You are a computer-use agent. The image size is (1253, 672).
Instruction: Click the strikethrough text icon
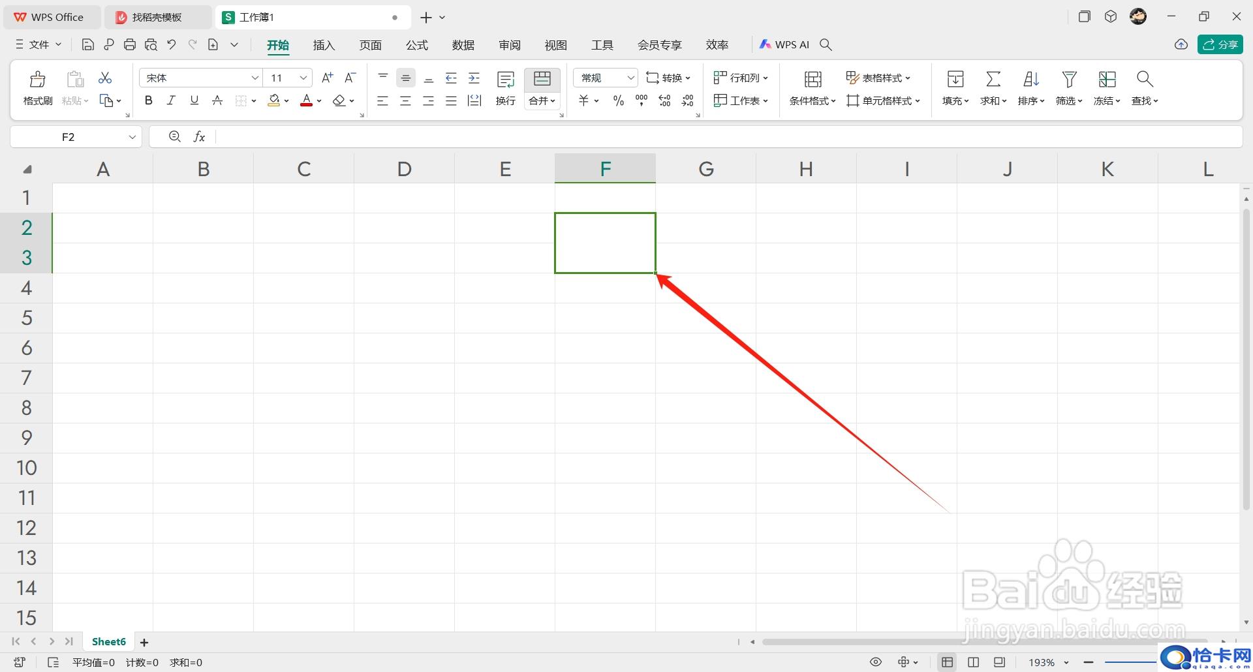pyautogui.click(x=217, y=100)
